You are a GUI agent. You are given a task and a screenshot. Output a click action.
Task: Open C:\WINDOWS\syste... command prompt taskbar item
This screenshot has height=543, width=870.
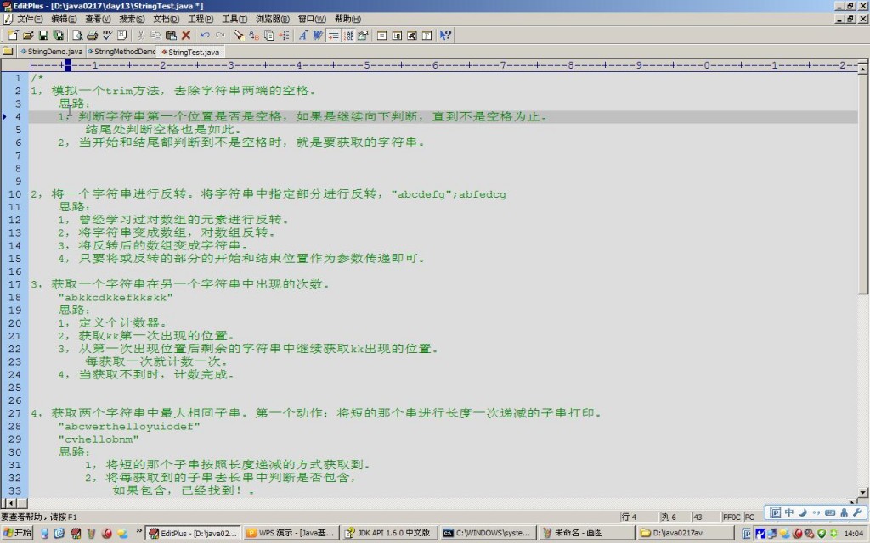[488, 533]
